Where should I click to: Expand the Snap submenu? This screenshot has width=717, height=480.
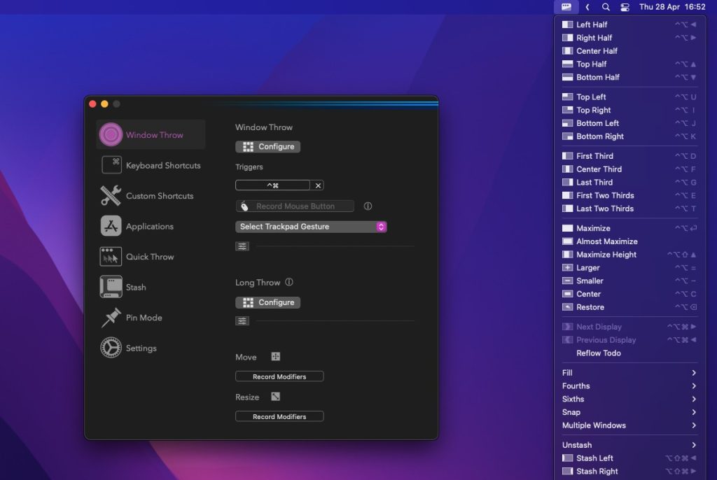pos(629,412)
